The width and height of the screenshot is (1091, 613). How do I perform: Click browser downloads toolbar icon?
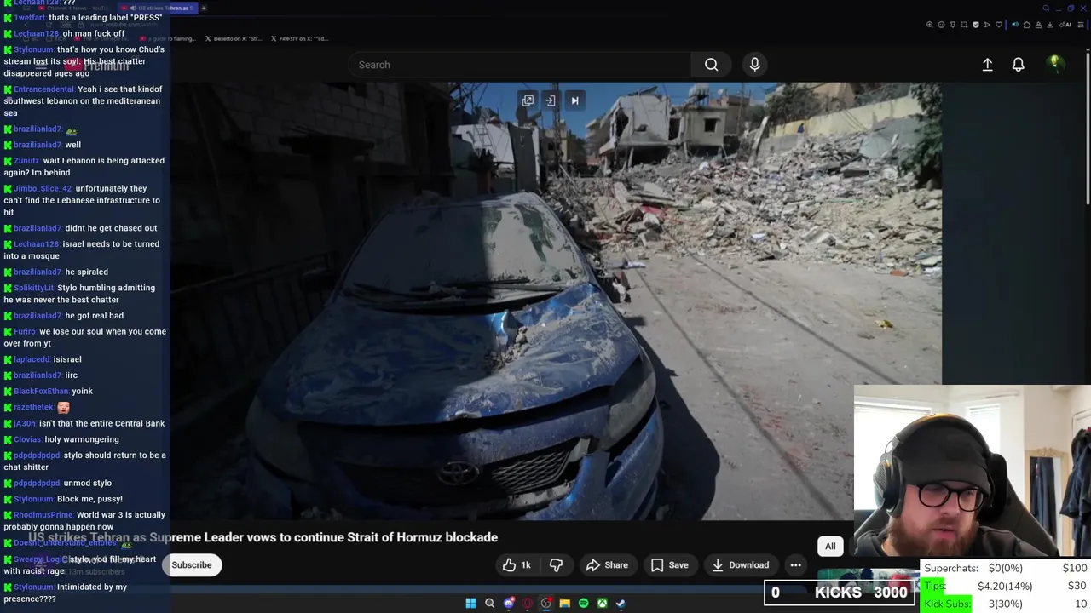pos(1049,25)
